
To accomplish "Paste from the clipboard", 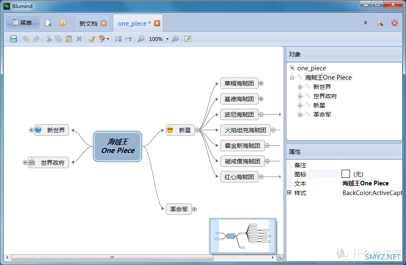I will coord(69,39).
